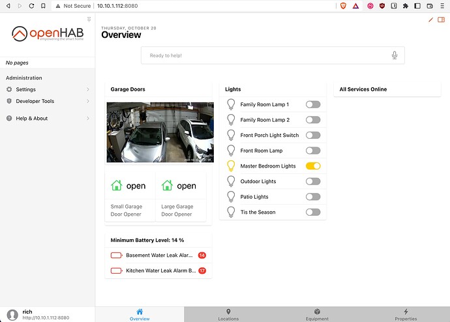Click the Master Bedroom Lights bulb icon
This screenshot has height=322, width=450.
230,166
